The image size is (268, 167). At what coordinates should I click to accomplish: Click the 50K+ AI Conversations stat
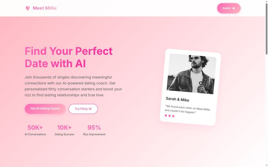click(x=35, y=130)
